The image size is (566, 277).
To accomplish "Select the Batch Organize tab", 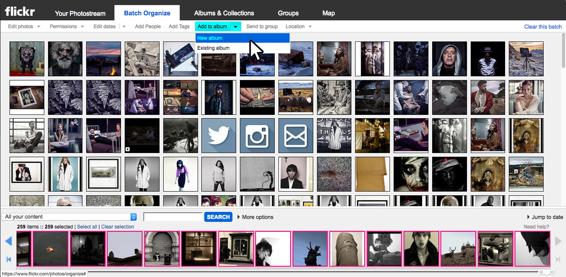I will pos(147,13).
